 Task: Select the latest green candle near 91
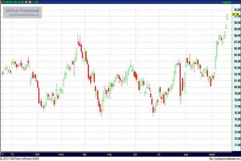[x=227, y=17]
